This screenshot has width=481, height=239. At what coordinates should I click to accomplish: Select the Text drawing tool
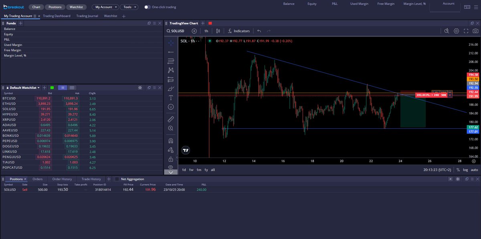pos(171,98)
